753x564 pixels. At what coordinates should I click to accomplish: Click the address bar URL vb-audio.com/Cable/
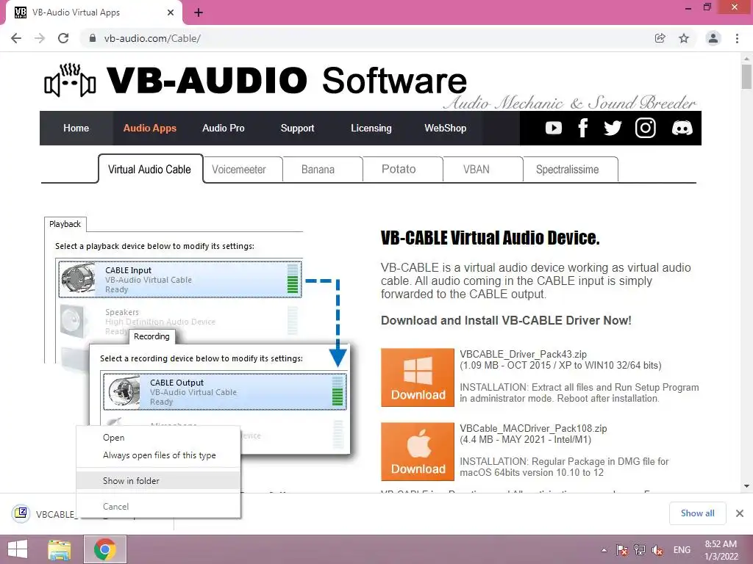click(152, 38)
